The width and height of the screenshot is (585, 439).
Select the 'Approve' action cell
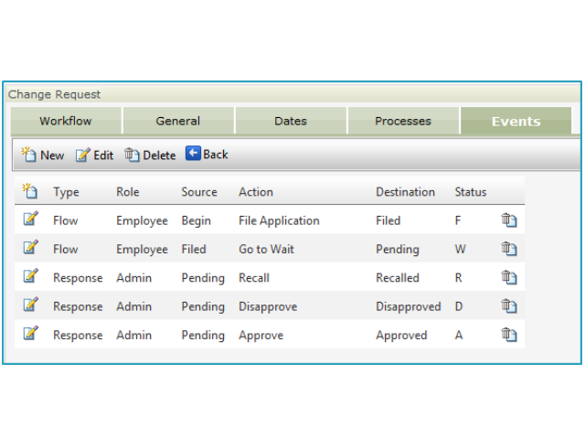point(261,336)
